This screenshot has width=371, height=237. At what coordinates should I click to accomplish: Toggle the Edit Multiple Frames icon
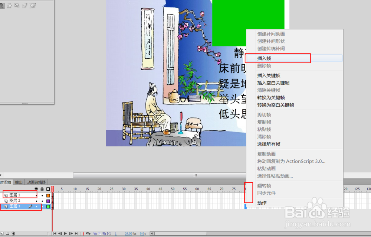[104, 234]
